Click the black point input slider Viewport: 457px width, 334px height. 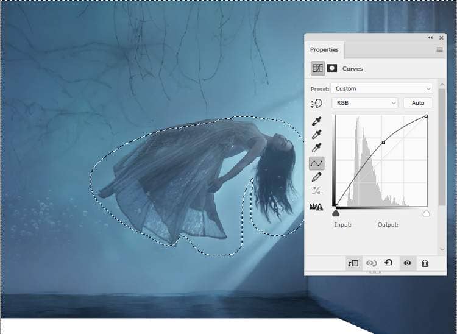(336, 214)
